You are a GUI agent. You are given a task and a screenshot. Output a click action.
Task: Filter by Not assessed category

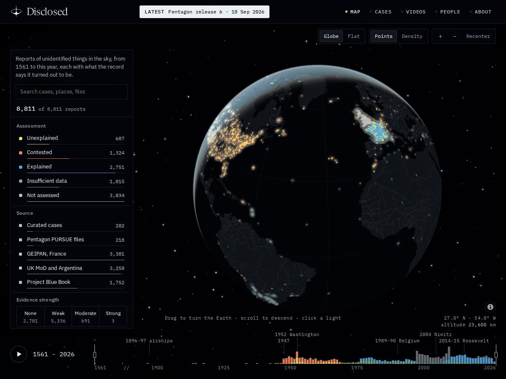click(72, 195)
